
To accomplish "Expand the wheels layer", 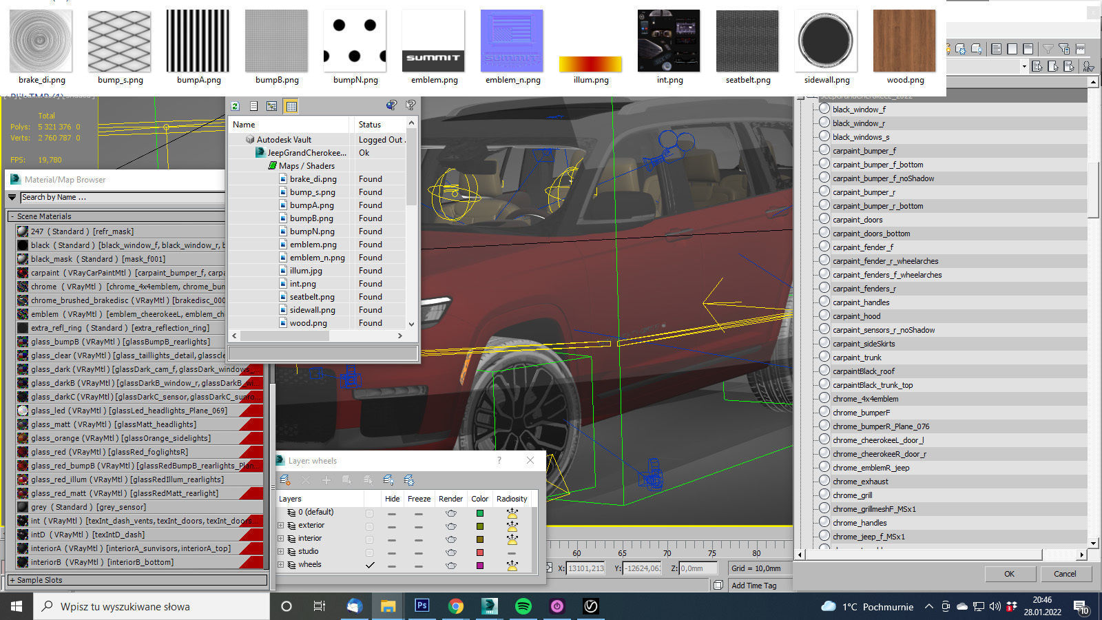I will [280, 564].
